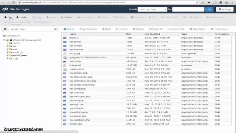Click the Edit toolbar button

(152, 17)
